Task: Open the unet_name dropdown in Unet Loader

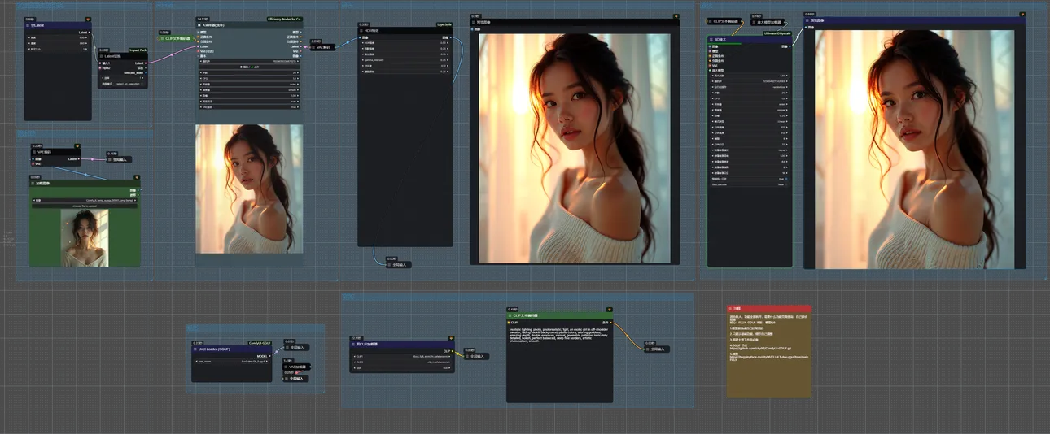Action: point(231,361)
